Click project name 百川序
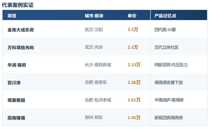 14,83
